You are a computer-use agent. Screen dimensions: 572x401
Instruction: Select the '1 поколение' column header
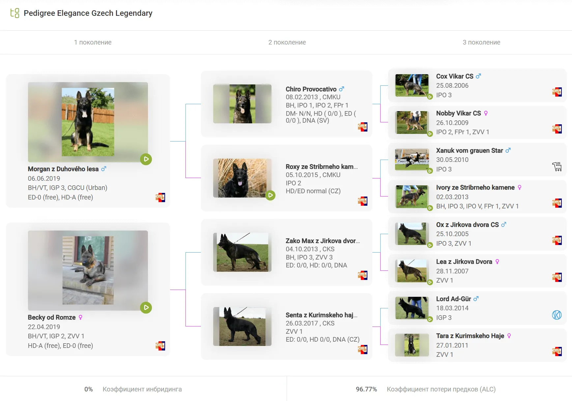pos(93,42)
